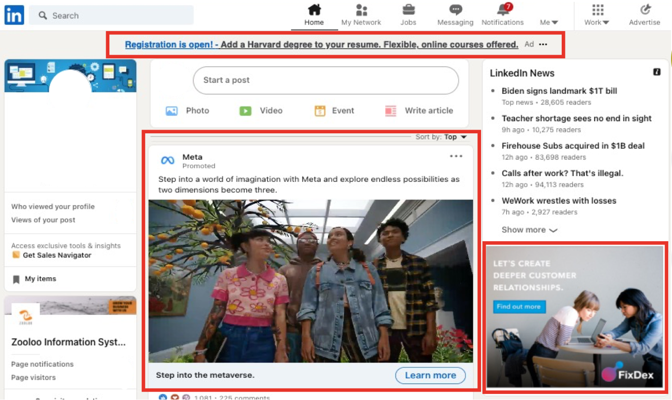Open Page notifications

(42, 364)
